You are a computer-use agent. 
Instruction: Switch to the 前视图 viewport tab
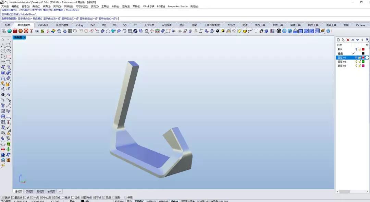[x=40, y=192]
